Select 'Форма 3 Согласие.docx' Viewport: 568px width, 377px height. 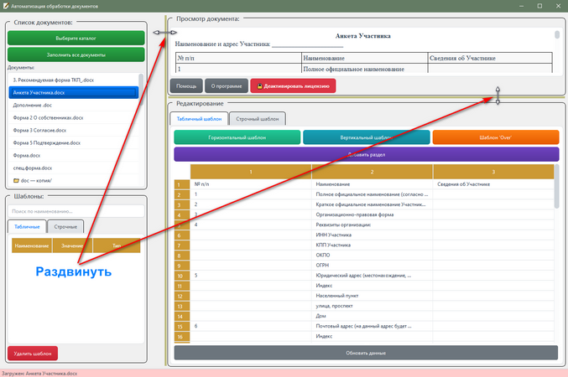(74, 130)
